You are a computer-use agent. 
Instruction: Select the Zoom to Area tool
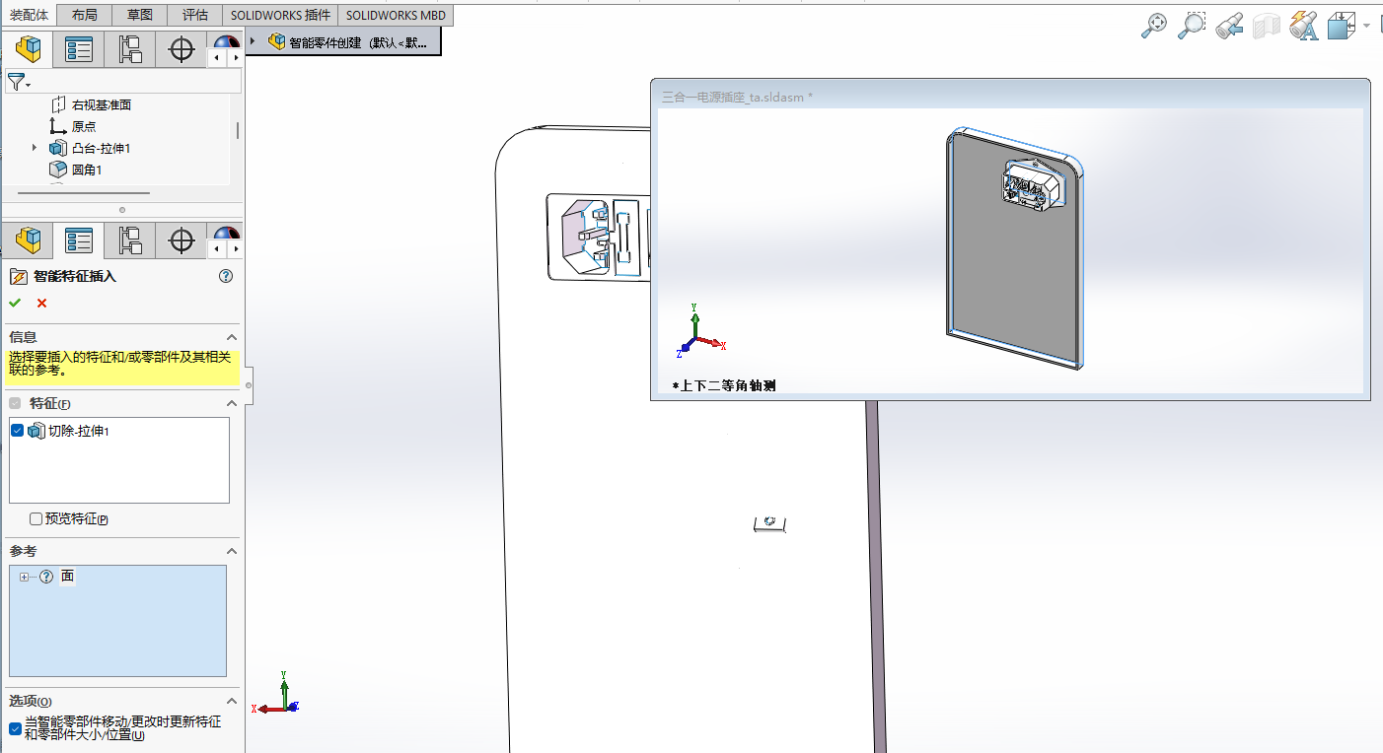[1192, 26]
